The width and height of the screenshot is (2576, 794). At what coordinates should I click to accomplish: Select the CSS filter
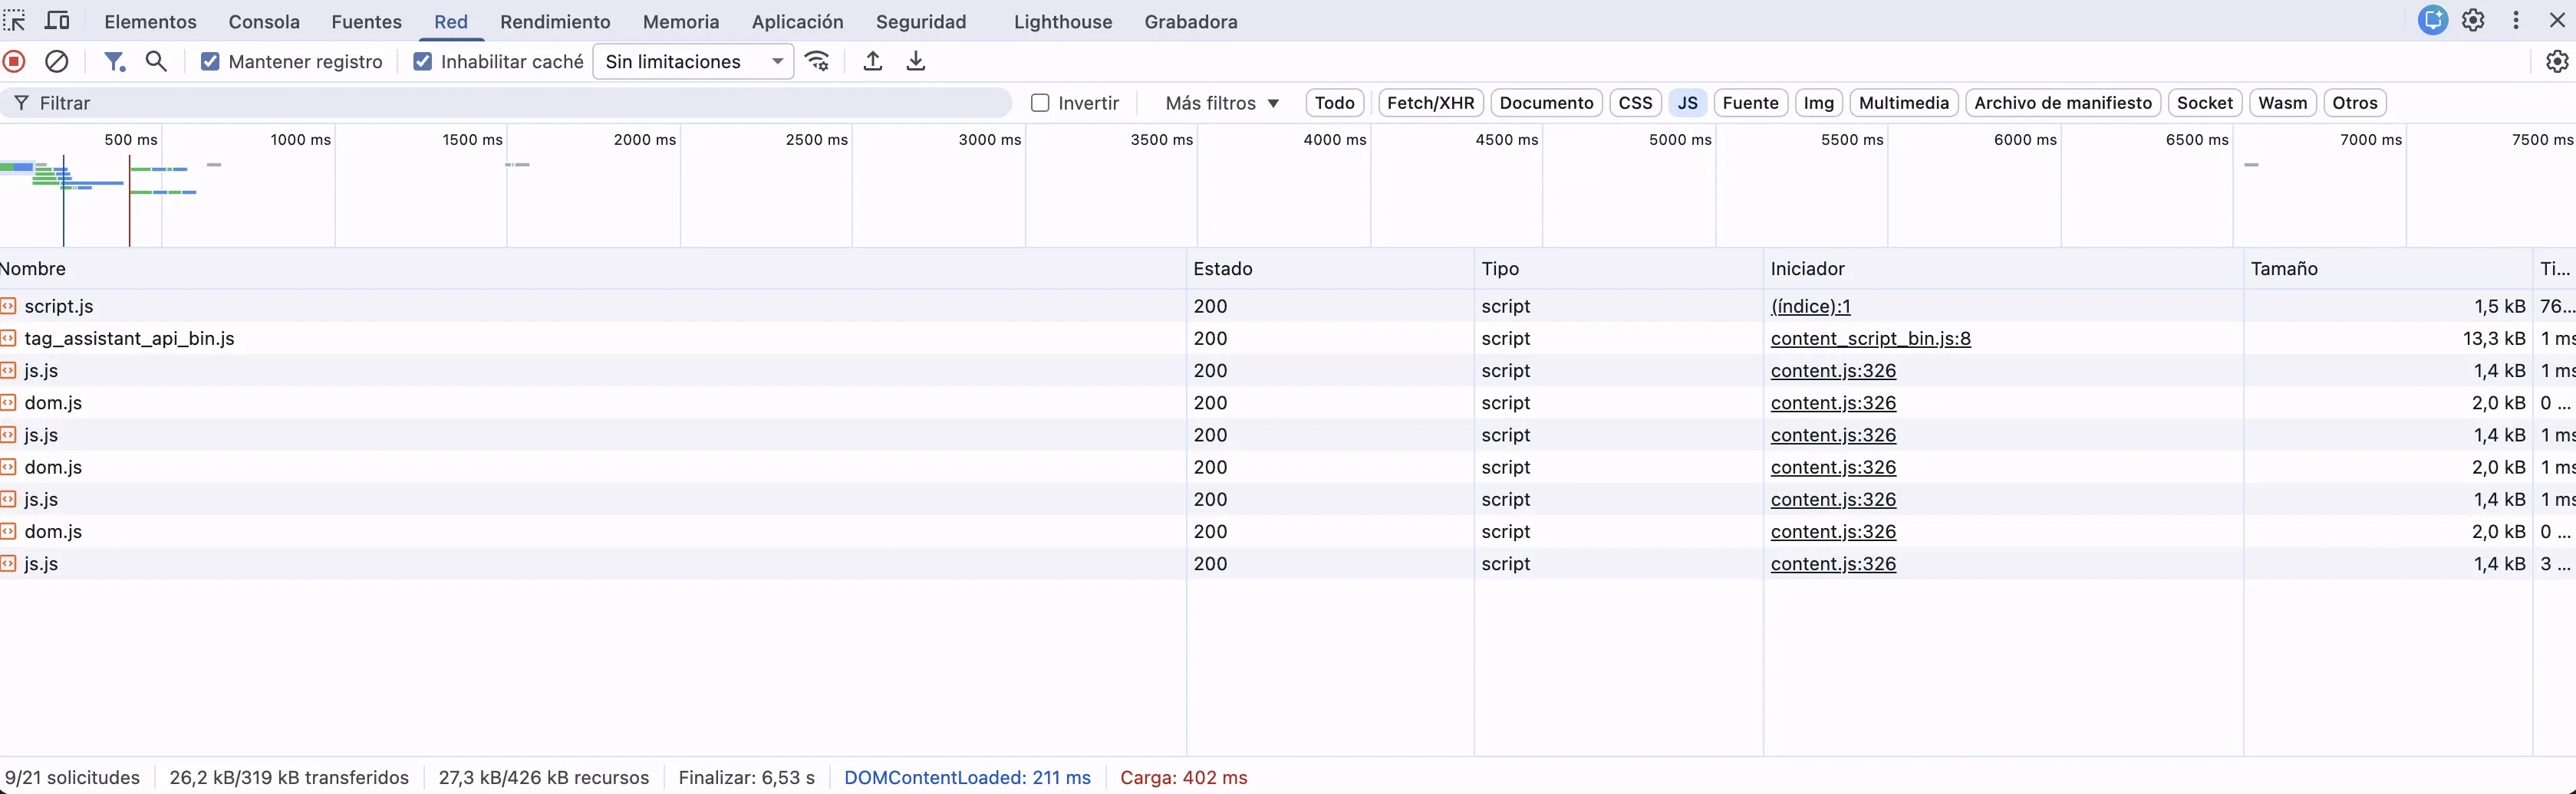coord(1635,103)
